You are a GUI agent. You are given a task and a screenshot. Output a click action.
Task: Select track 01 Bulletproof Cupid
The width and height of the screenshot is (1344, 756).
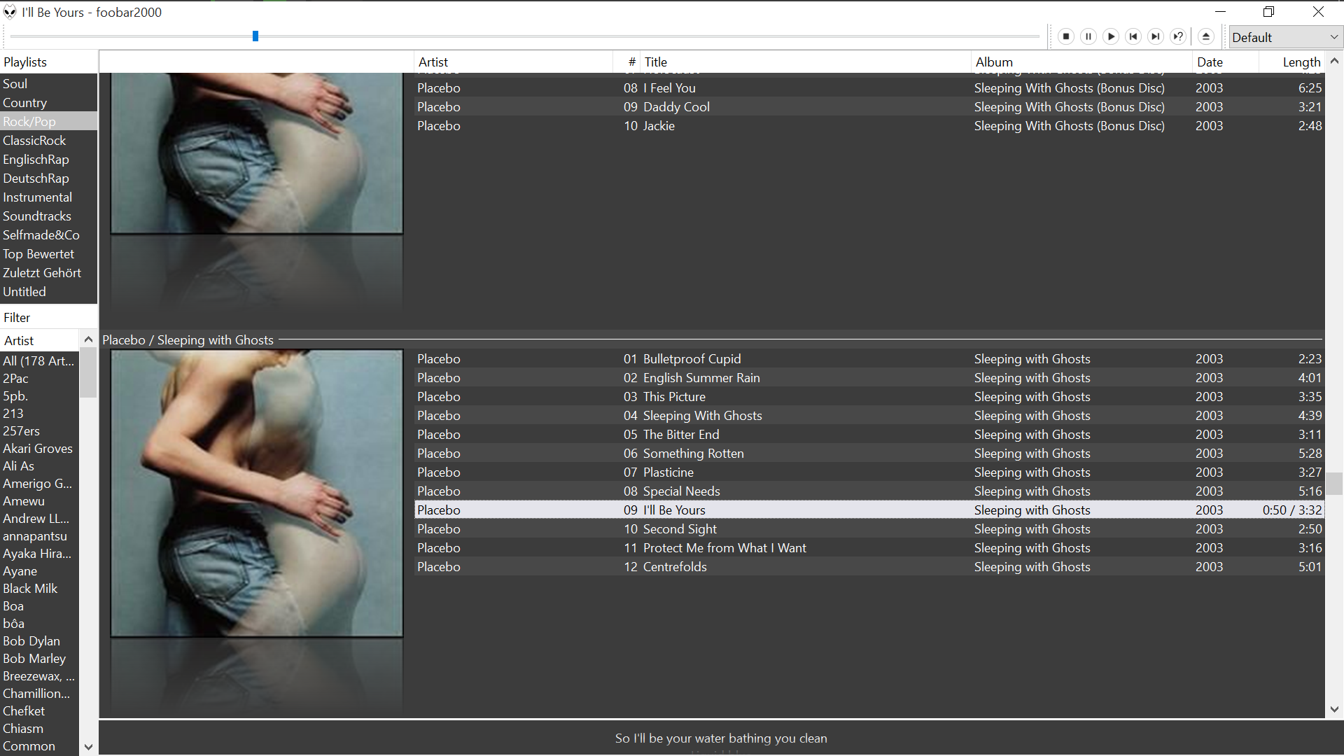pyautogui.click(x=869, y=359)
